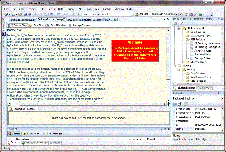Open Properties Window via toolbar icon
226x152 pixels.
[186, 14]
